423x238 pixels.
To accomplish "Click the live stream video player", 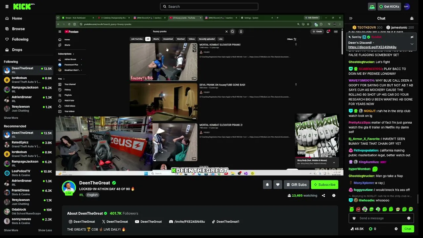I will (200, 95).
